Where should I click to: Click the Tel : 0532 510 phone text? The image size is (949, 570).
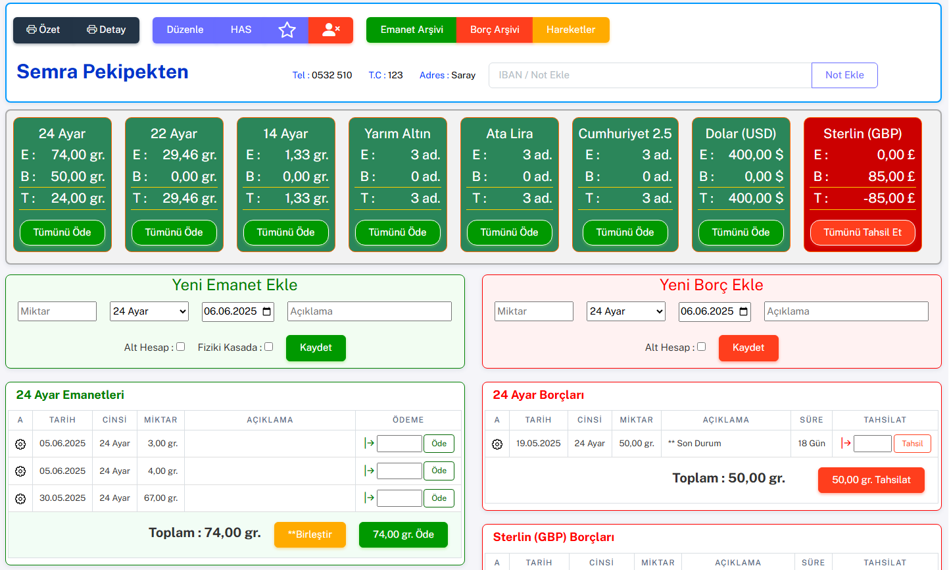[322, 75]
